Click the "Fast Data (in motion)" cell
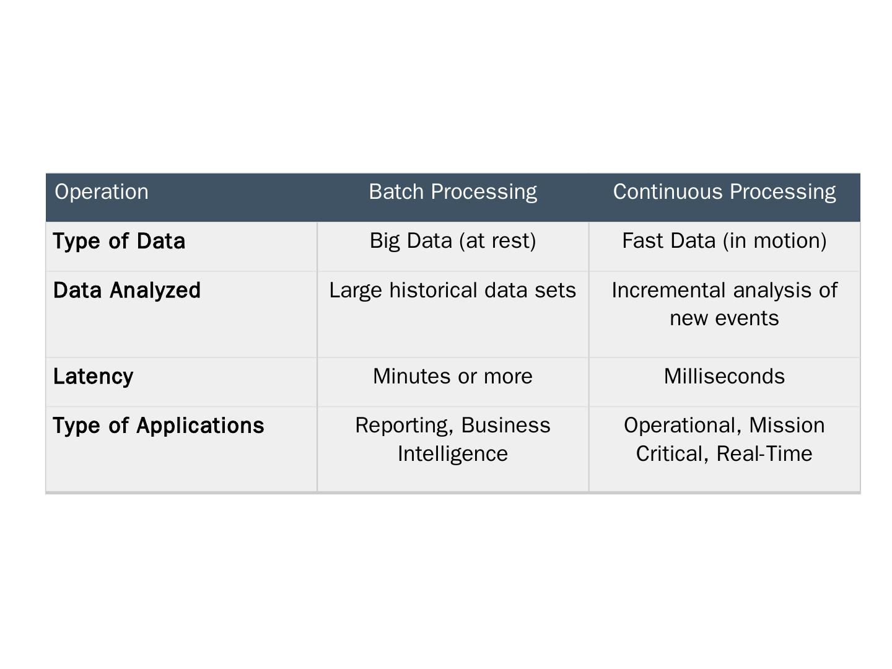 coord(724,241)
